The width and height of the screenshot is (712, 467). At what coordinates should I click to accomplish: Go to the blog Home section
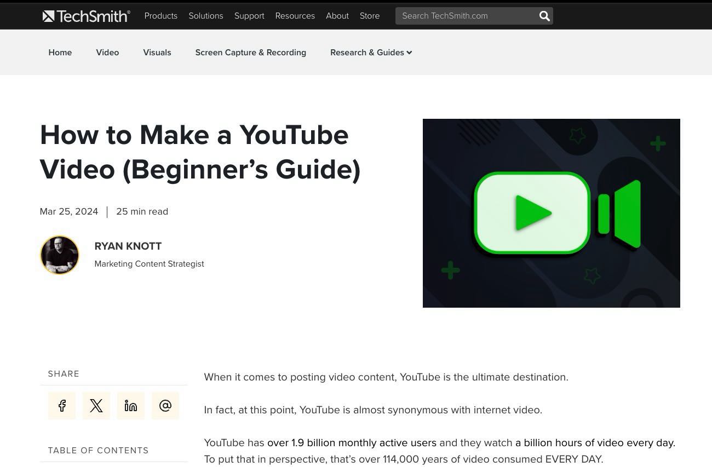(60, 53)
